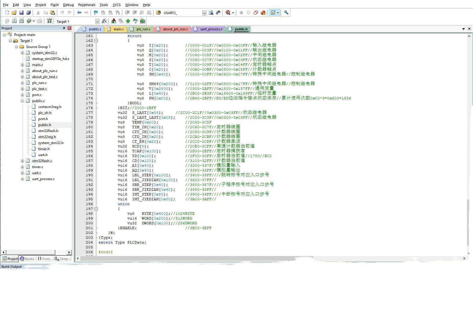Click the Find icon beside search box

[211, 13]
